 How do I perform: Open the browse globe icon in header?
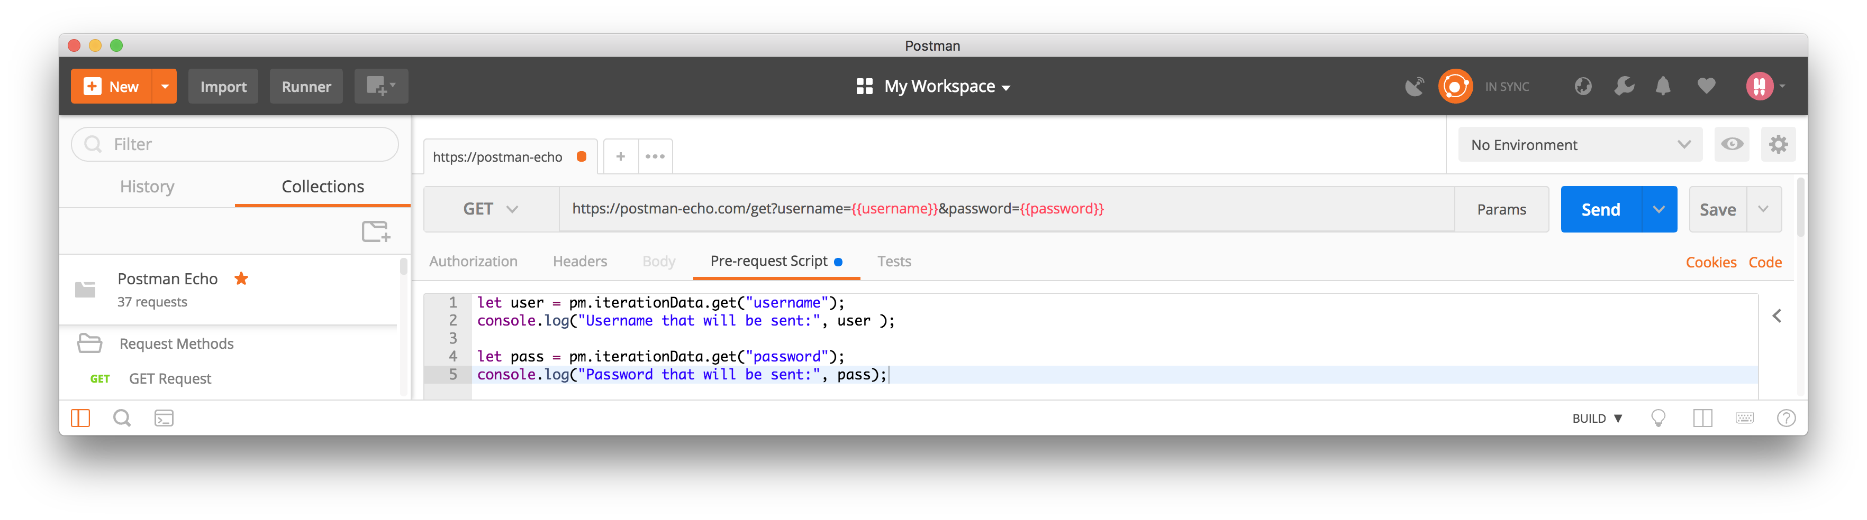[1583, 86]
